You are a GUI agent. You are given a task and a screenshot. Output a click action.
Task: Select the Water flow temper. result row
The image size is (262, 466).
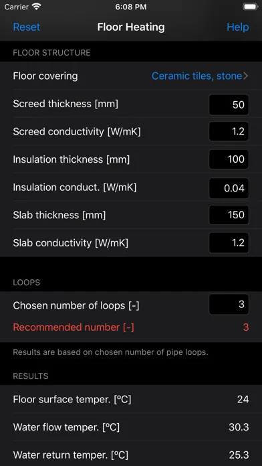(131, 427)
